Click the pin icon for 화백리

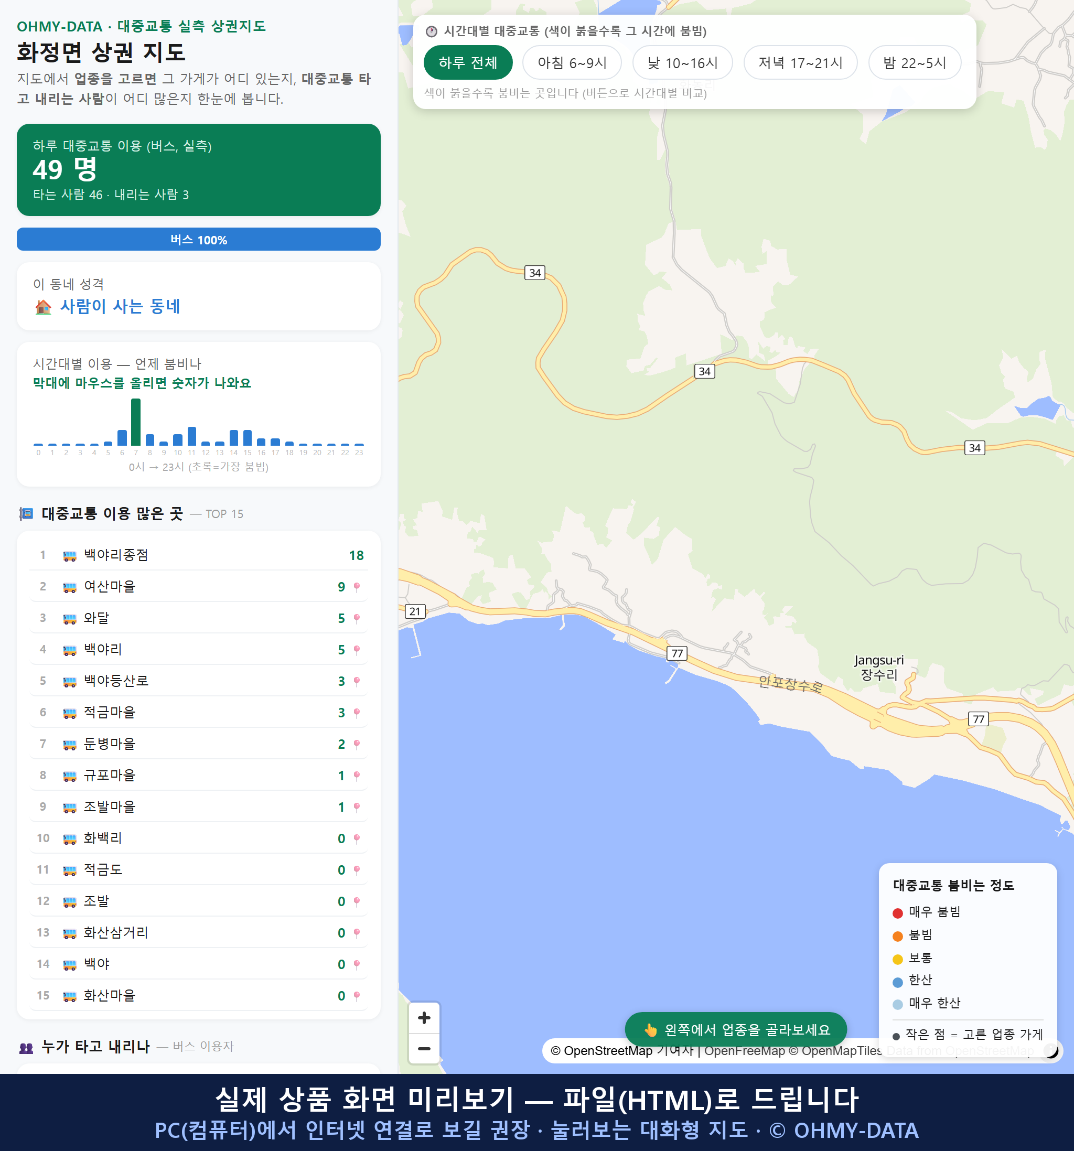(357, 838)
